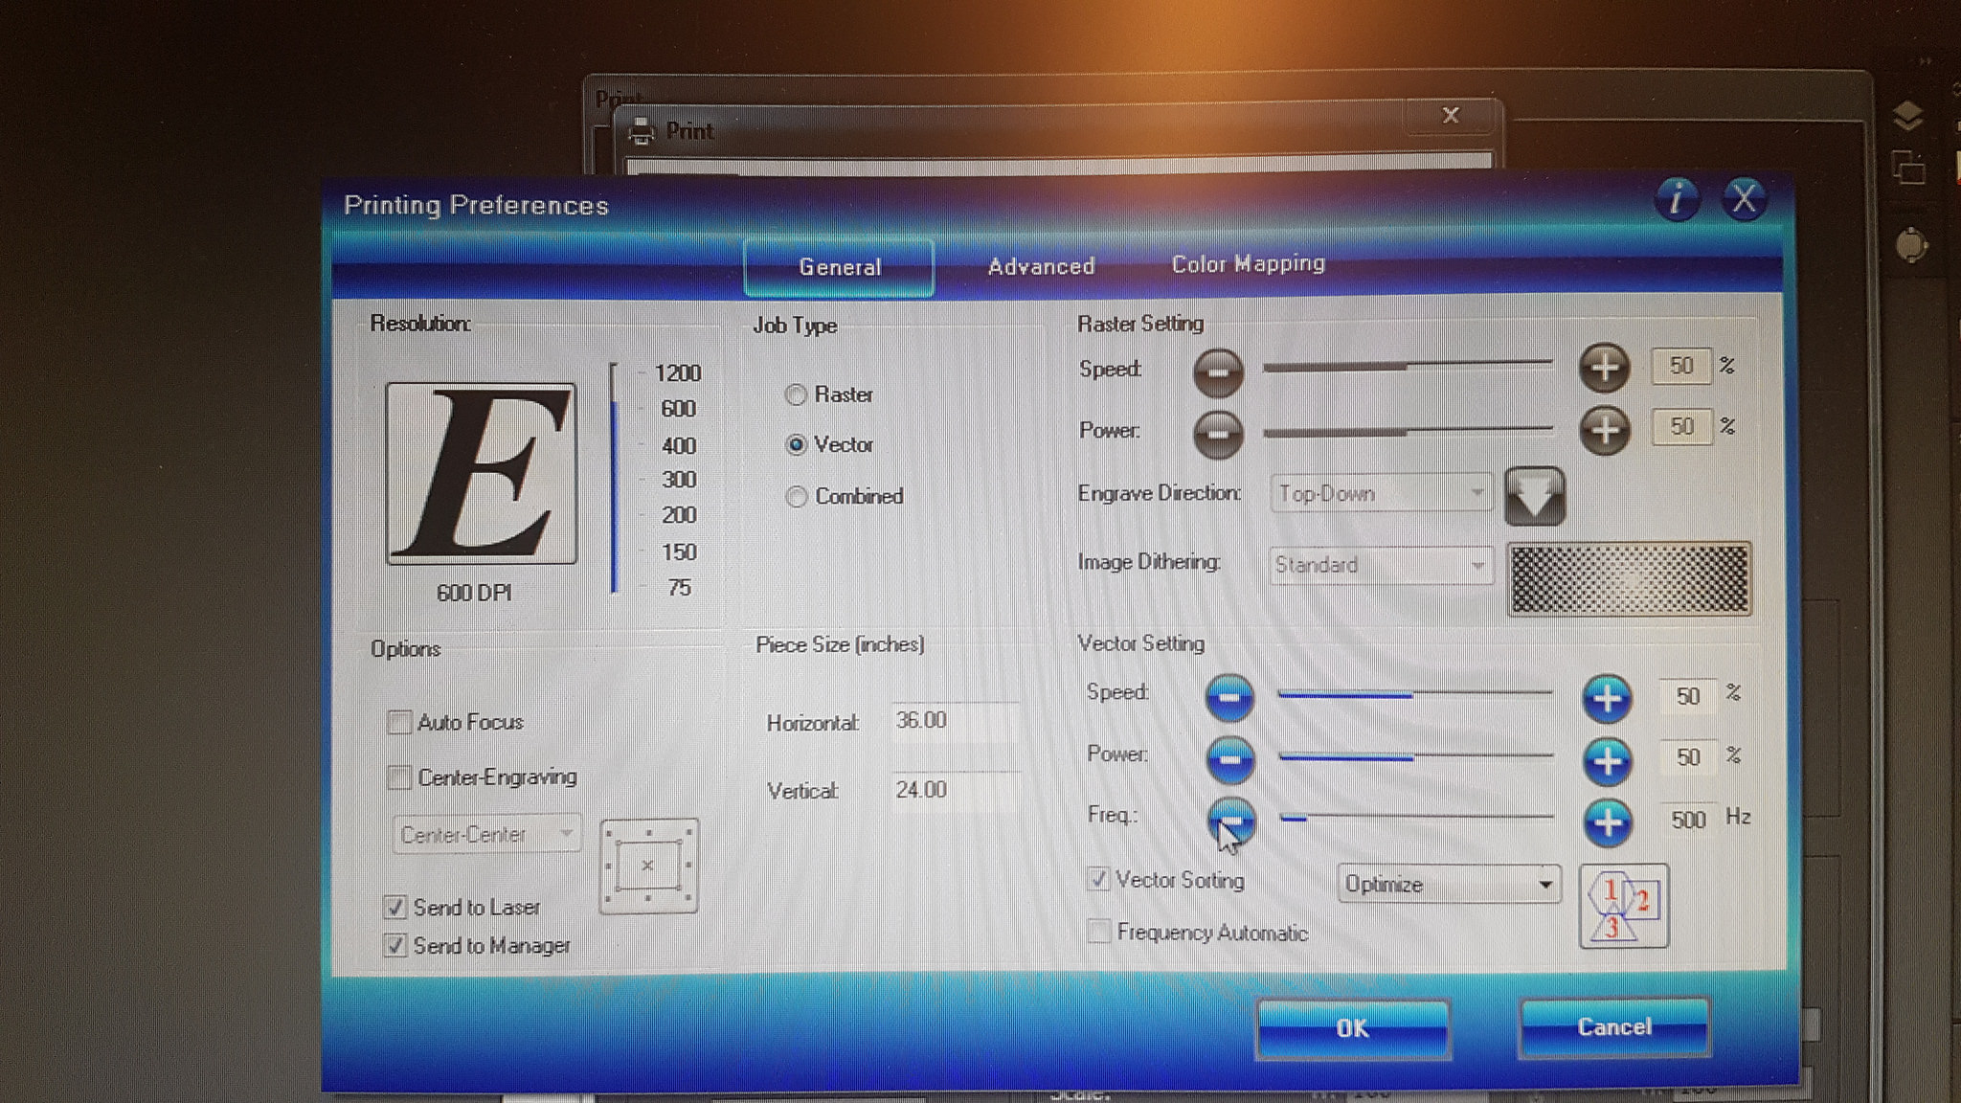Image resolution: width=1961 pixels, height=1103 pixels.
Task: Select 150 resolution value
Action: (678, 552)
